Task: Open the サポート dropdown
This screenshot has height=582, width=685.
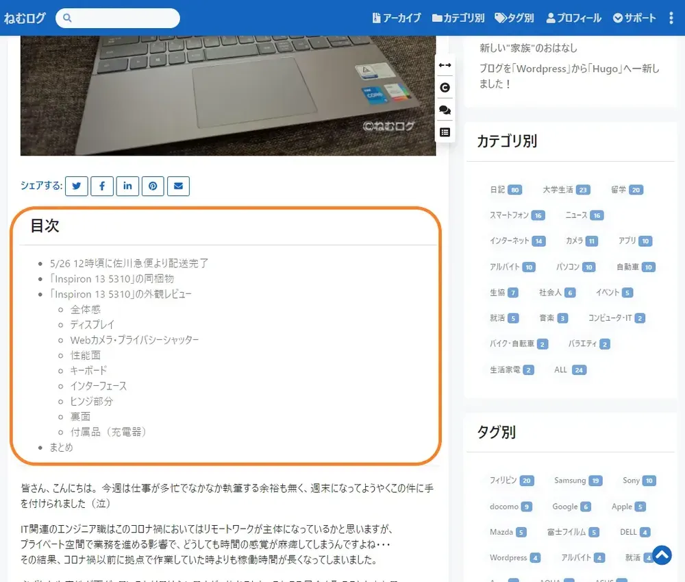Action: pos(634,19)
